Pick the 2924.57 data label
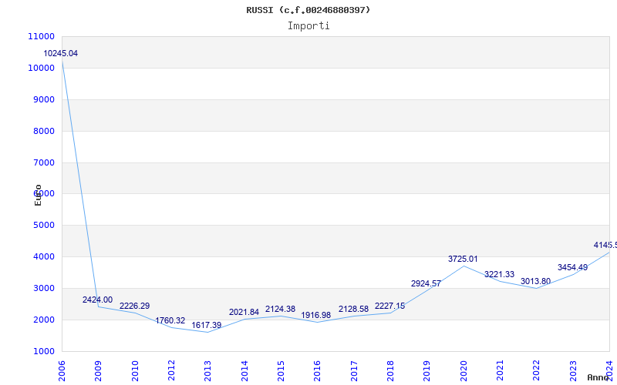 click(x=427, y=283)
